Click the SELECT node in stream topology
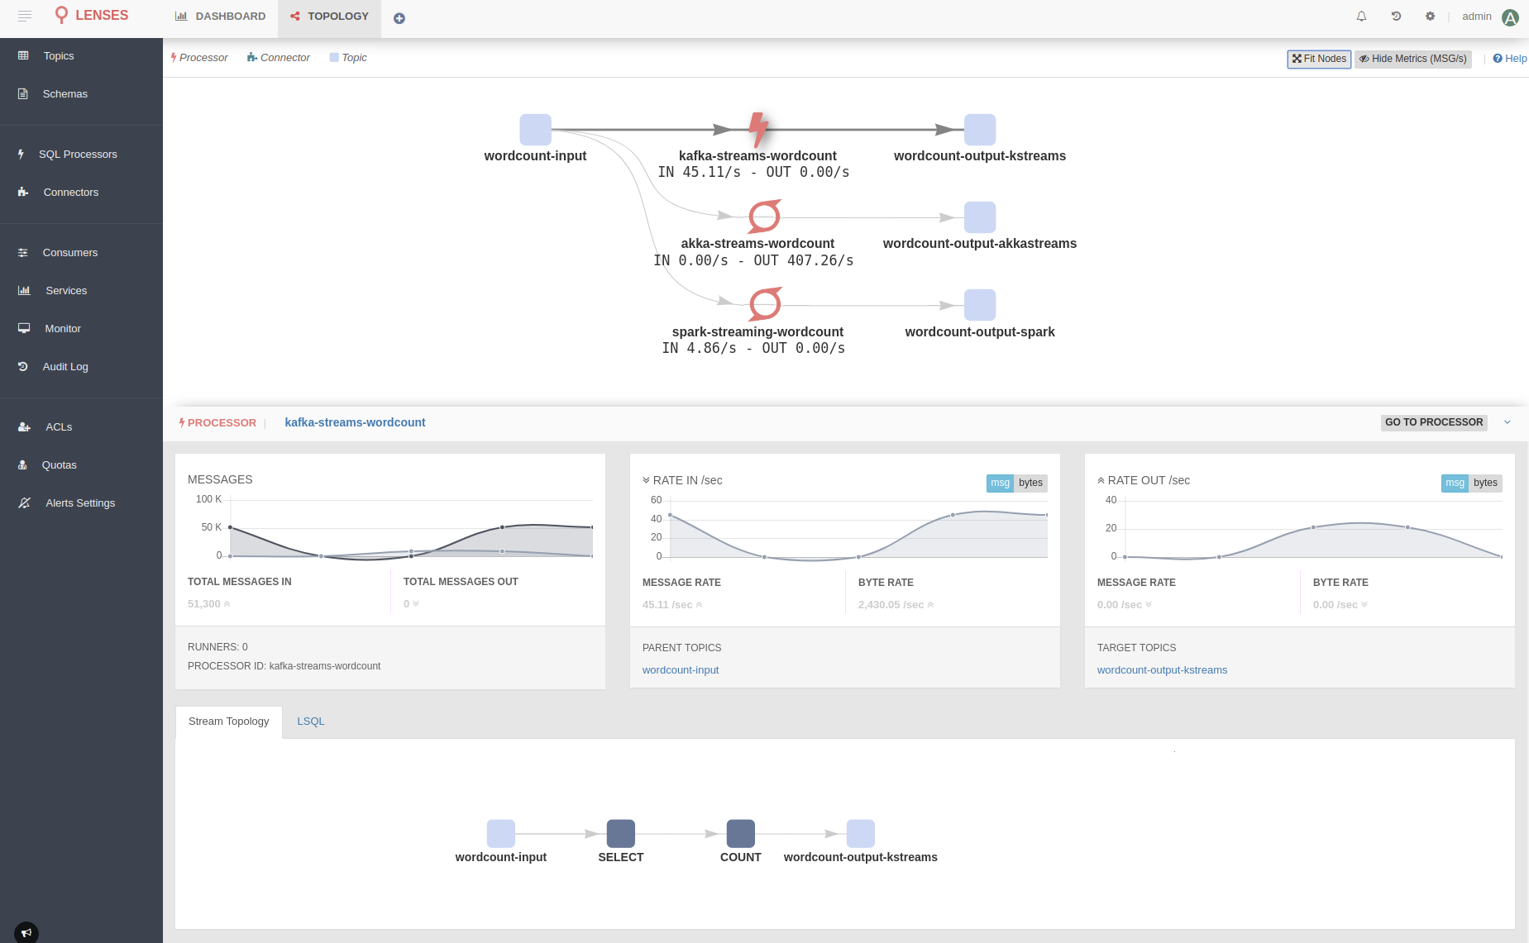1529x943 pixels. (x=621, y=833)
